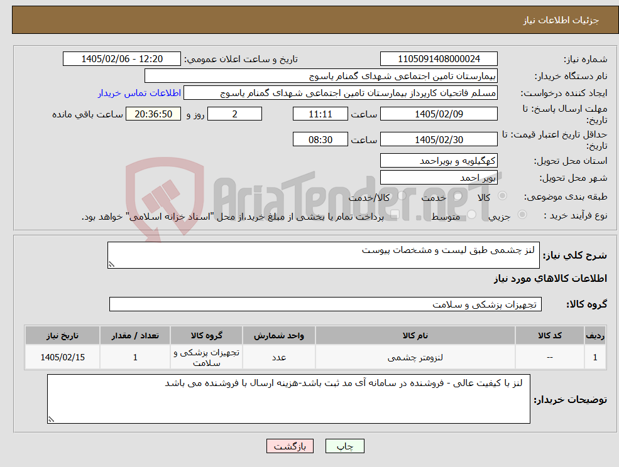Viewport: 619px width, 467px height.
Task: Toggle the Islamic treasury payment checkbox
Action: point(394,215)
